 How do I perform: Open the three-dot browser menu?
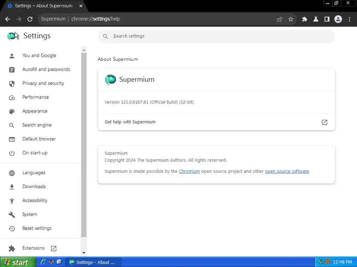pyautogui.click(x=349, y=19)
